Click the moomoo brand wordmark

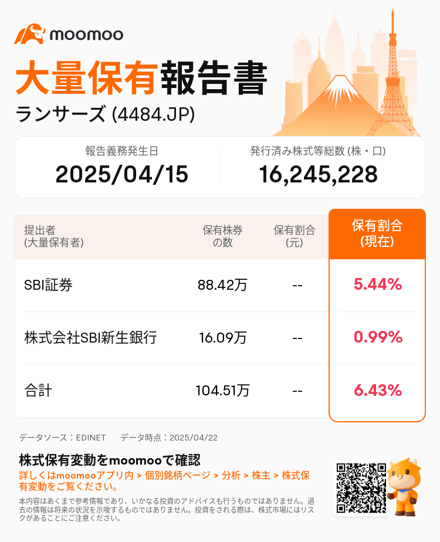point(86,35)
